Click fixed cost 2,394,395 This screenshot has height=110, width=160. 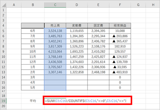coord(98,31)
